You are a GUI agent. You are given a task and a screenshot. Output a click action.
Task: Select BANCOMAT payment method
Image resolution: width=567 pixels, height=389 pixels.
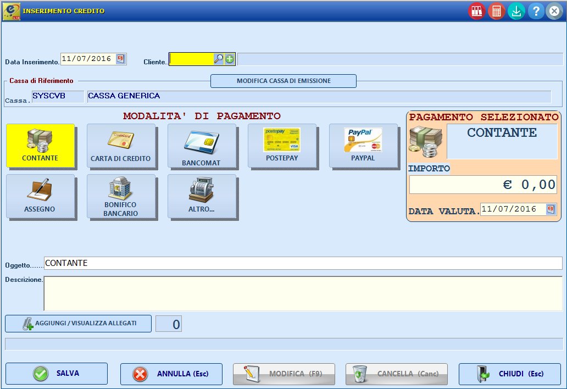pyautogui.click(x=202, y=146)
